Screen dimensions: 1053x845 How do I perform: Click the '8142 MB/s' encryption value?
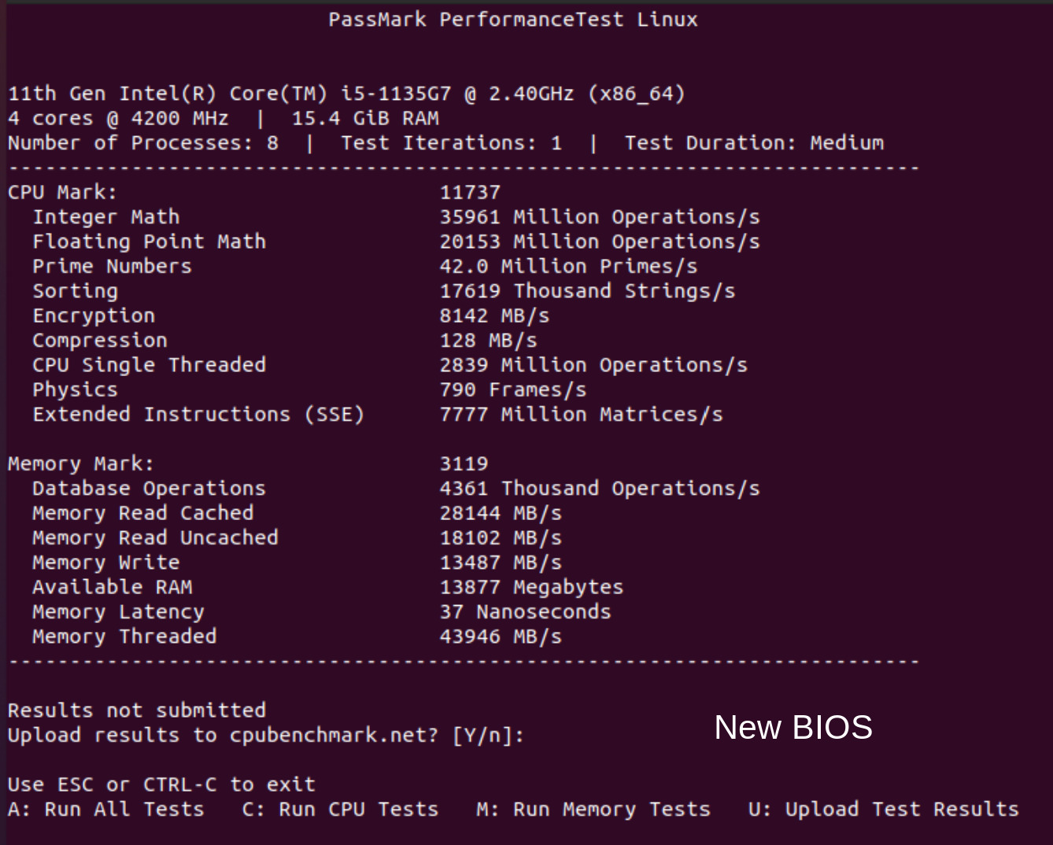[x=494, y=316]
